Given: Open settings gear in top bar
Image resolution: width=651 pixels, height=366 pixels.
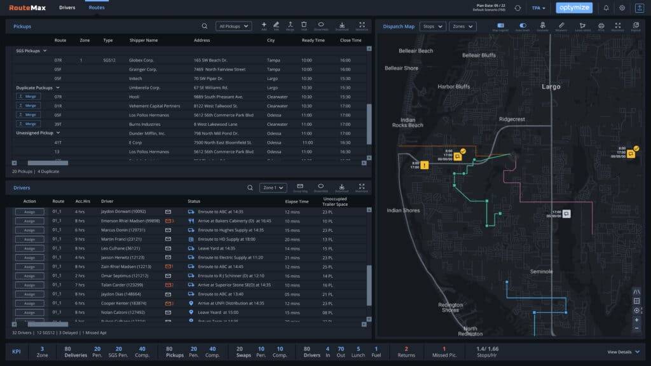Looking at the screenshot, I should 622,8.
